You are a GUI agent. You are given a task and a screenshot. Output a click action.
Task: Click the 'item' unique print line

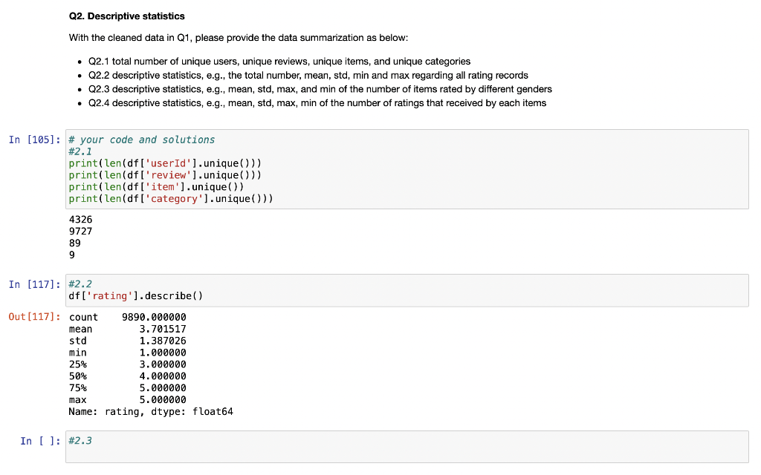point(156,186)
